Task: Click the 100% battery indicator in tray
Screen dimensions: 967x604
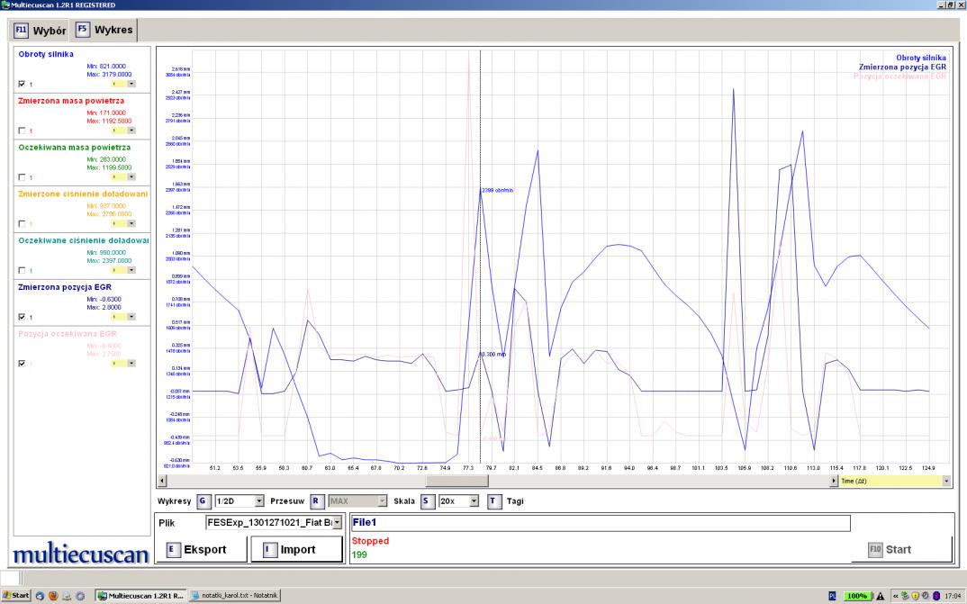Action: [857, 596]
